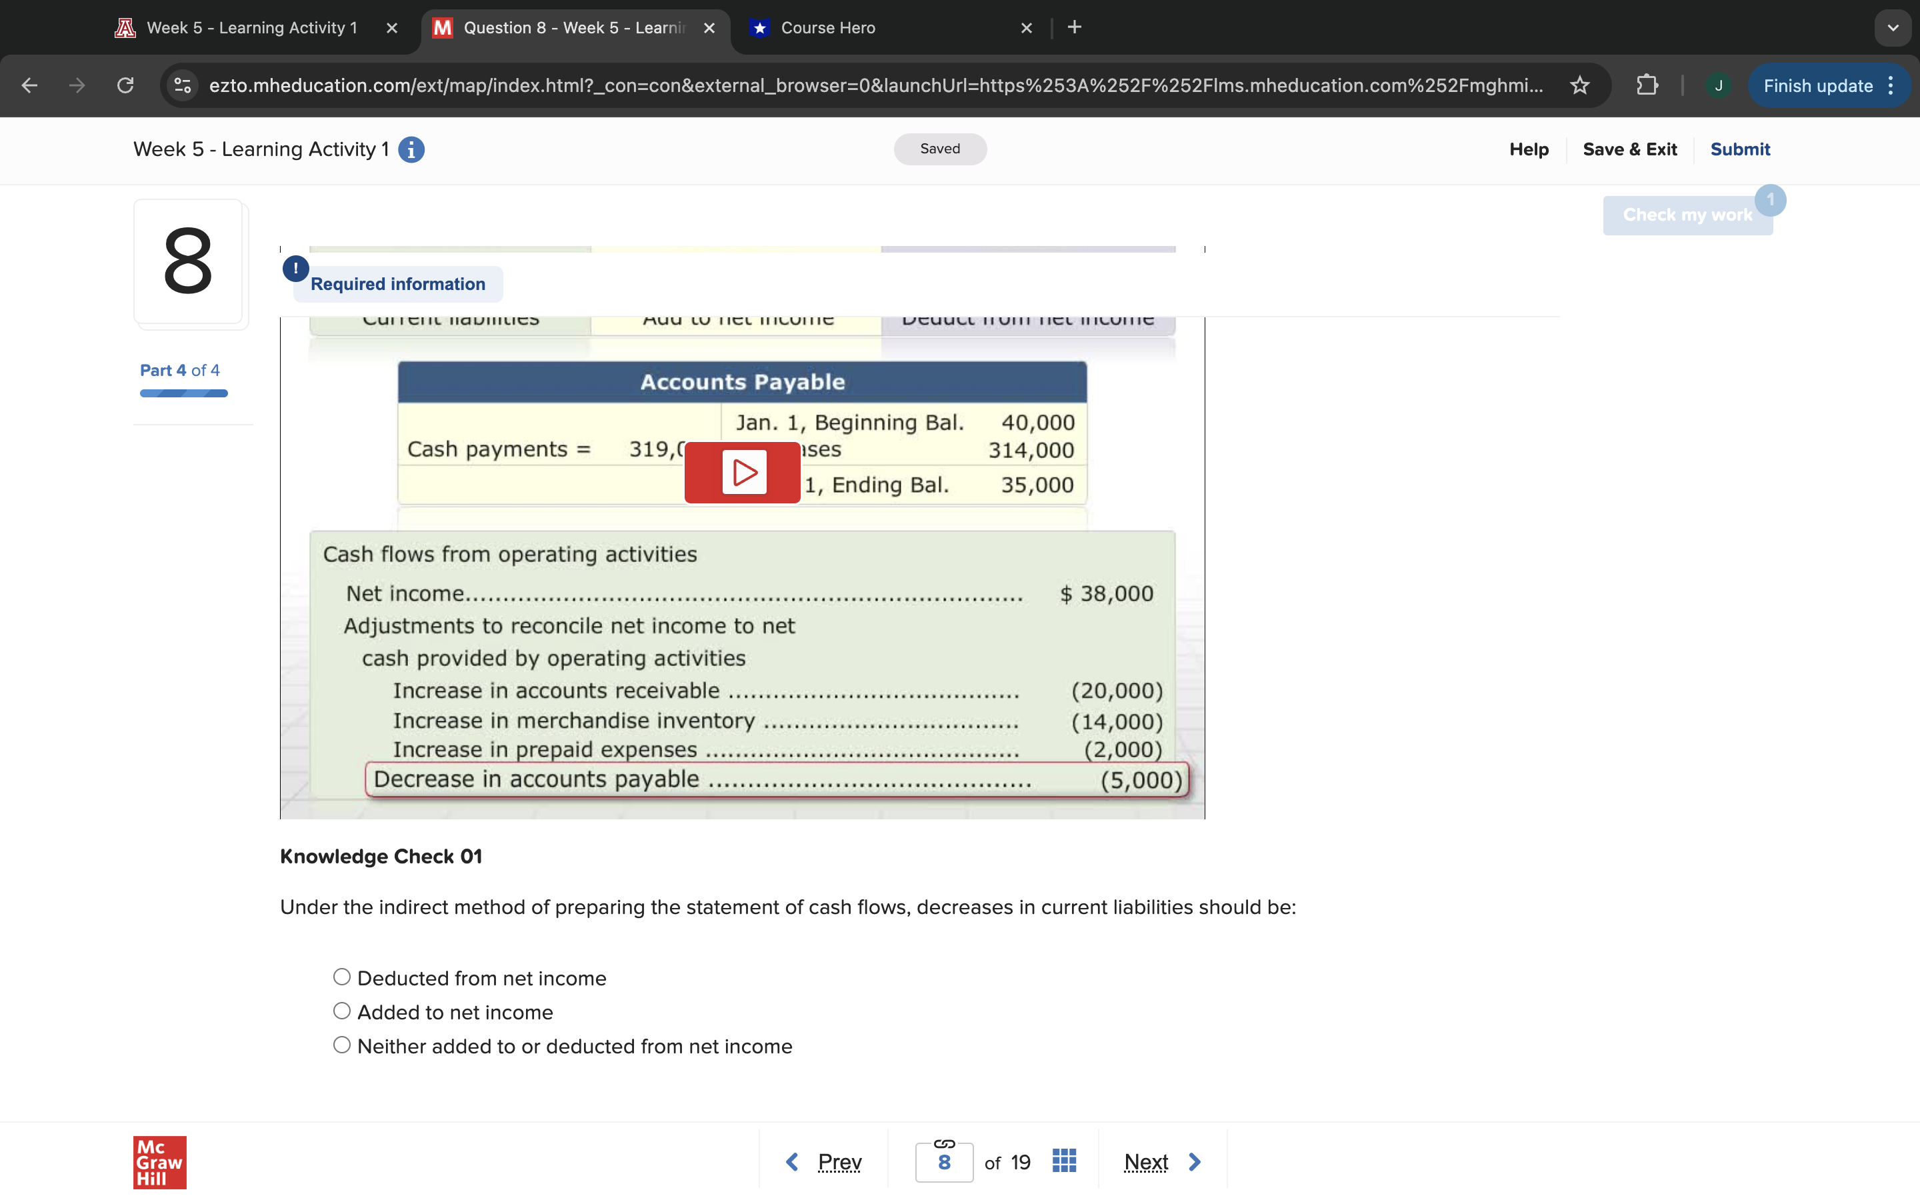Choose "Neither added to or deducted" option
The image size is (1920, 1200).
pyautogui.click(x=342, y=1045)
